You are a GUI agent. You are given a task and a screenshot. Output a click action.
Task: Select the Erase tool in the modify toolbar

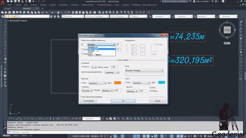(241, 21)
